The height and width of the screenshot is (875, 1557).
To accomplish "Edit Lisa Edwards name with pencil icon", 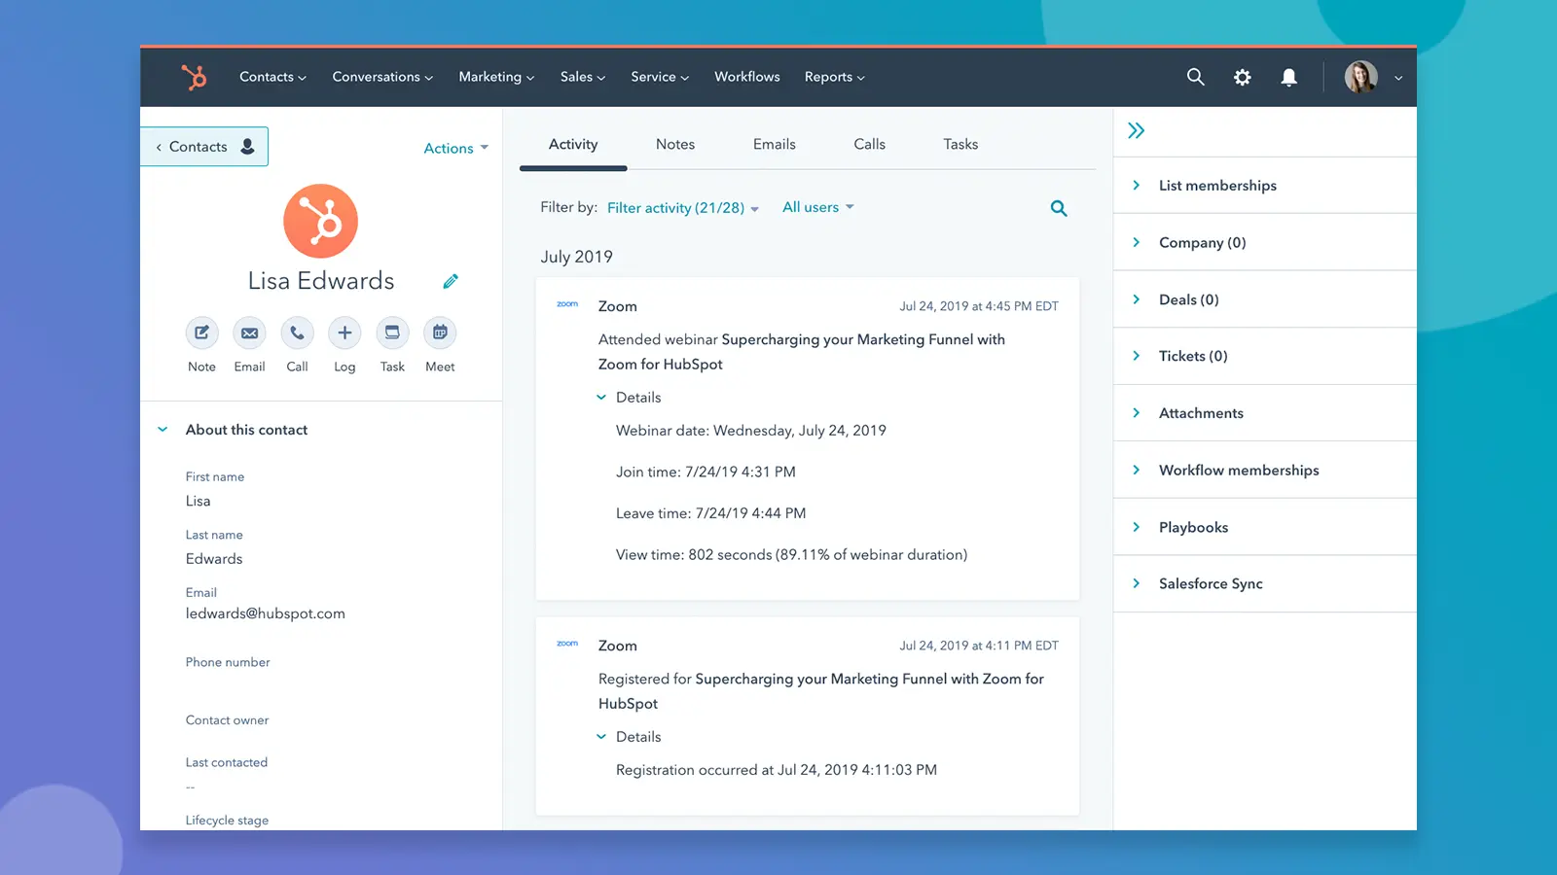I will (451, 281).
